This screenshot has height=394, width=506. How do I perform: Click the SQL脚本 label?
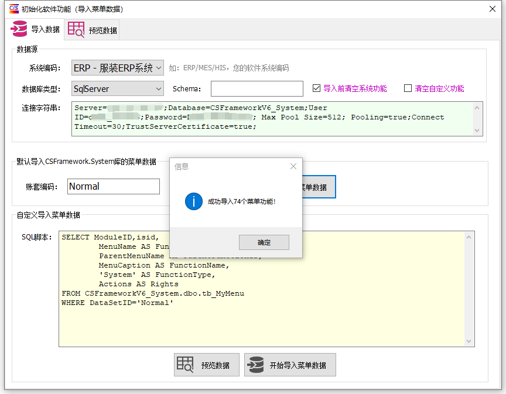click(x=37, y=237)
